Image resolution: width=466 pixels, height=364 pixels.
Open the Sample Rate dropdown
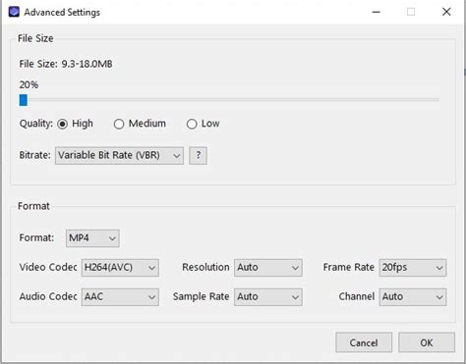point(268,297)
